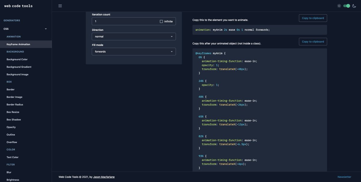The height and width of the screenshot is (182, 361).
Task: Open the Newsletter link
Action: (344, 177)
